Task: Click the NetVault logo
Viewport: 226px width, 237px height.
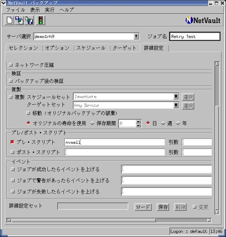Action: (x=203, y=20)
